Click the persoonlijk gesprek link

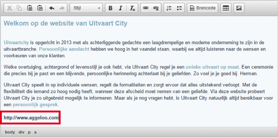35,105
